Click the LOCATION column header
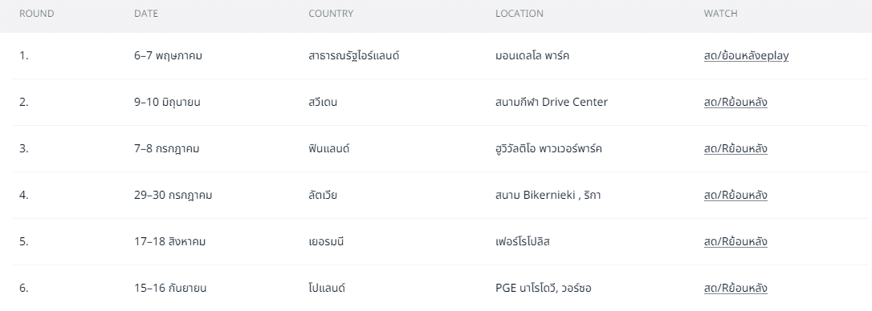The height and width of the screenshot is (311, 872). 520,14
